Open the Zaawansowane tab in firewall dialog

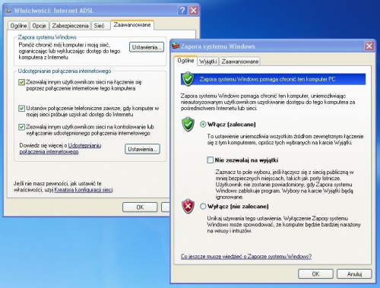coord(240,62)
